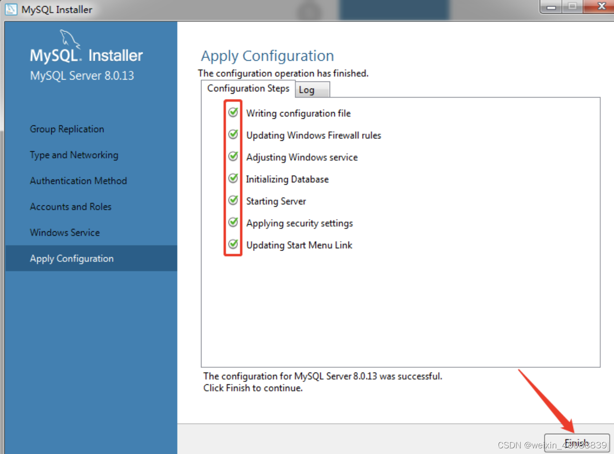Click the 'Updating Start Menu Link' text
The image size is (614, 454).
299,245
